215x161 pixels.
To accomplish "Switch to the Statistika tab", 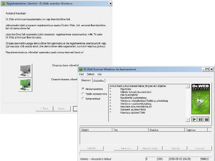I will [x=99, y=81].
